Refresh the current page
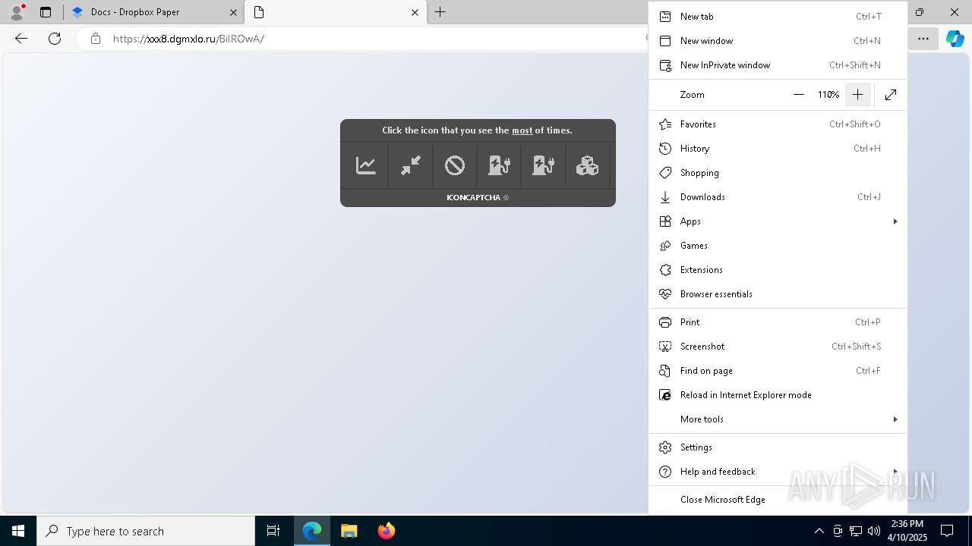Viewport: 972px width, 546px height. click(x=55, y=39)
